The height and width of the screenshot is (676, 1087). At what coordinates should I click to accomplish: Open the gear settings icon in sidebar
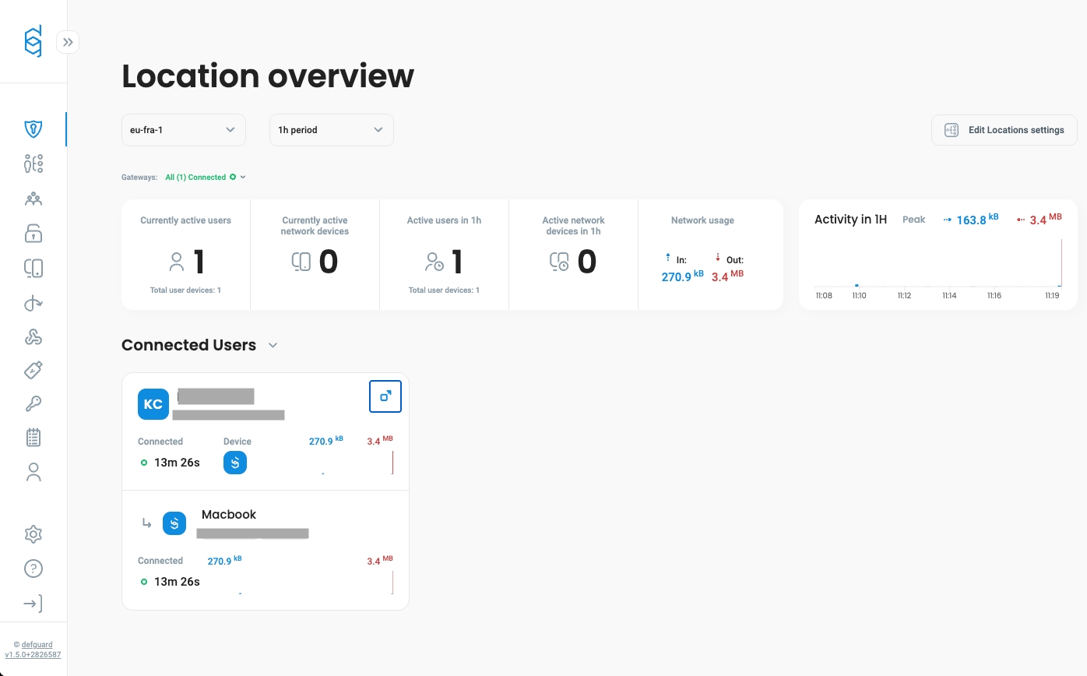pos(33,534)
